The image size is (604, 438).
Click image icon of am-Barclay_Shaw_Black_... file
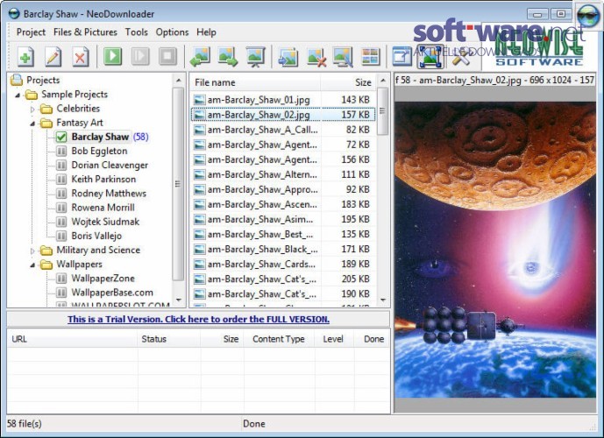200,249
